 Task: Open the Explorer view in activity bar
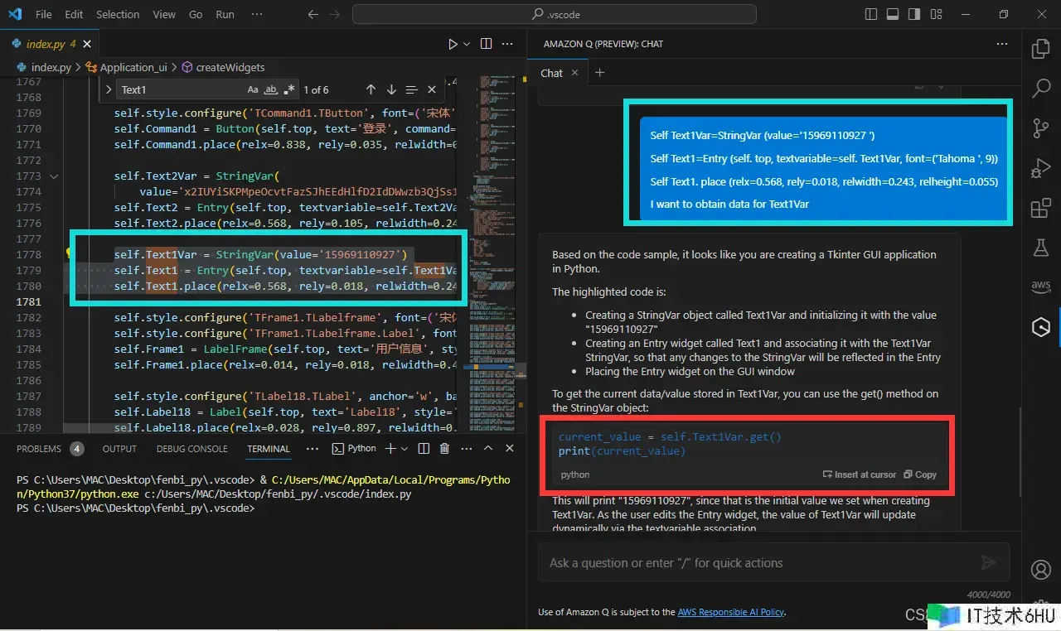tap(1041, 49)
